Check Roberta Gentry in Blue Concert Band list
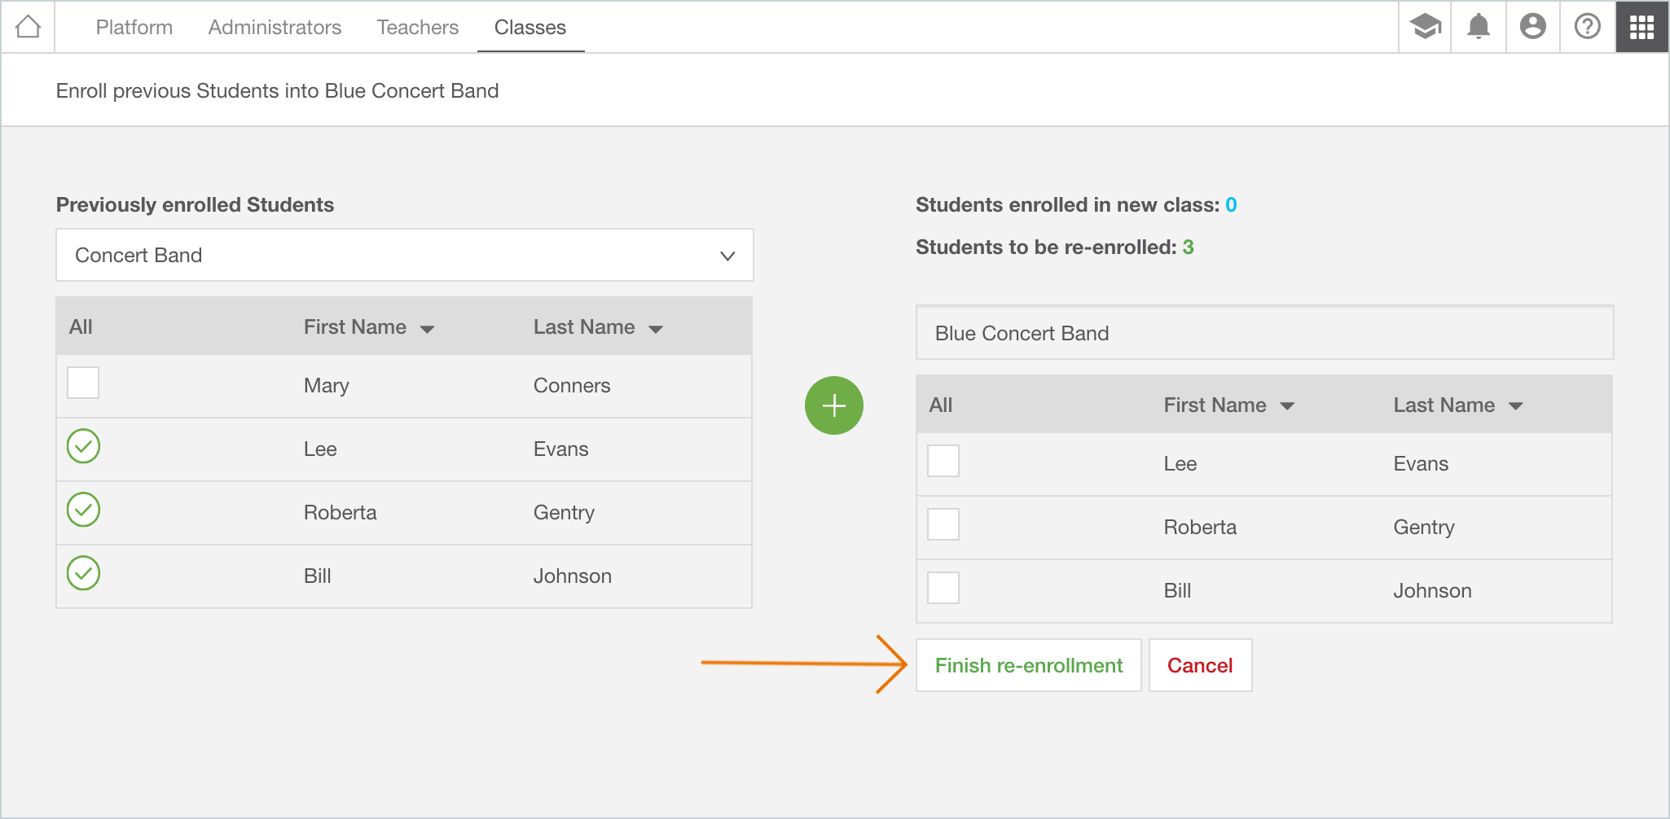The image size is (1670, 819). tap(943, 524)
